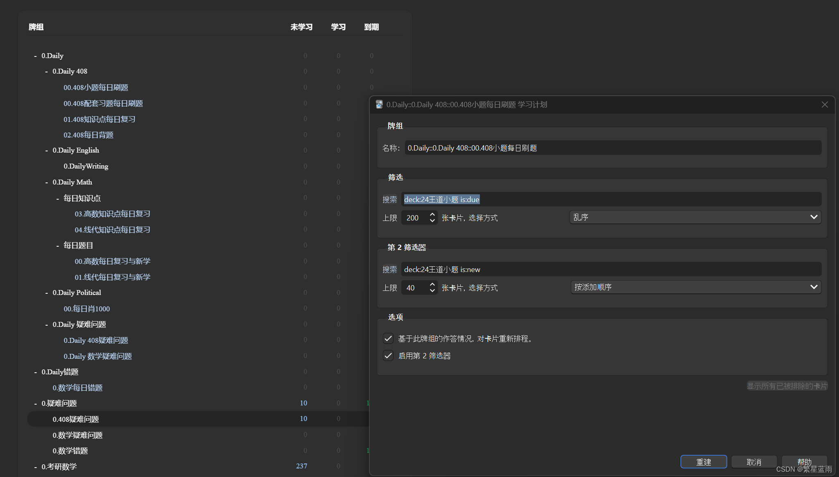The height and width of the screenshot is (477, 839).
Task: Collapse the 0.Daily Math subdeck
Action: pyautogui.click(x=47, y=182)
